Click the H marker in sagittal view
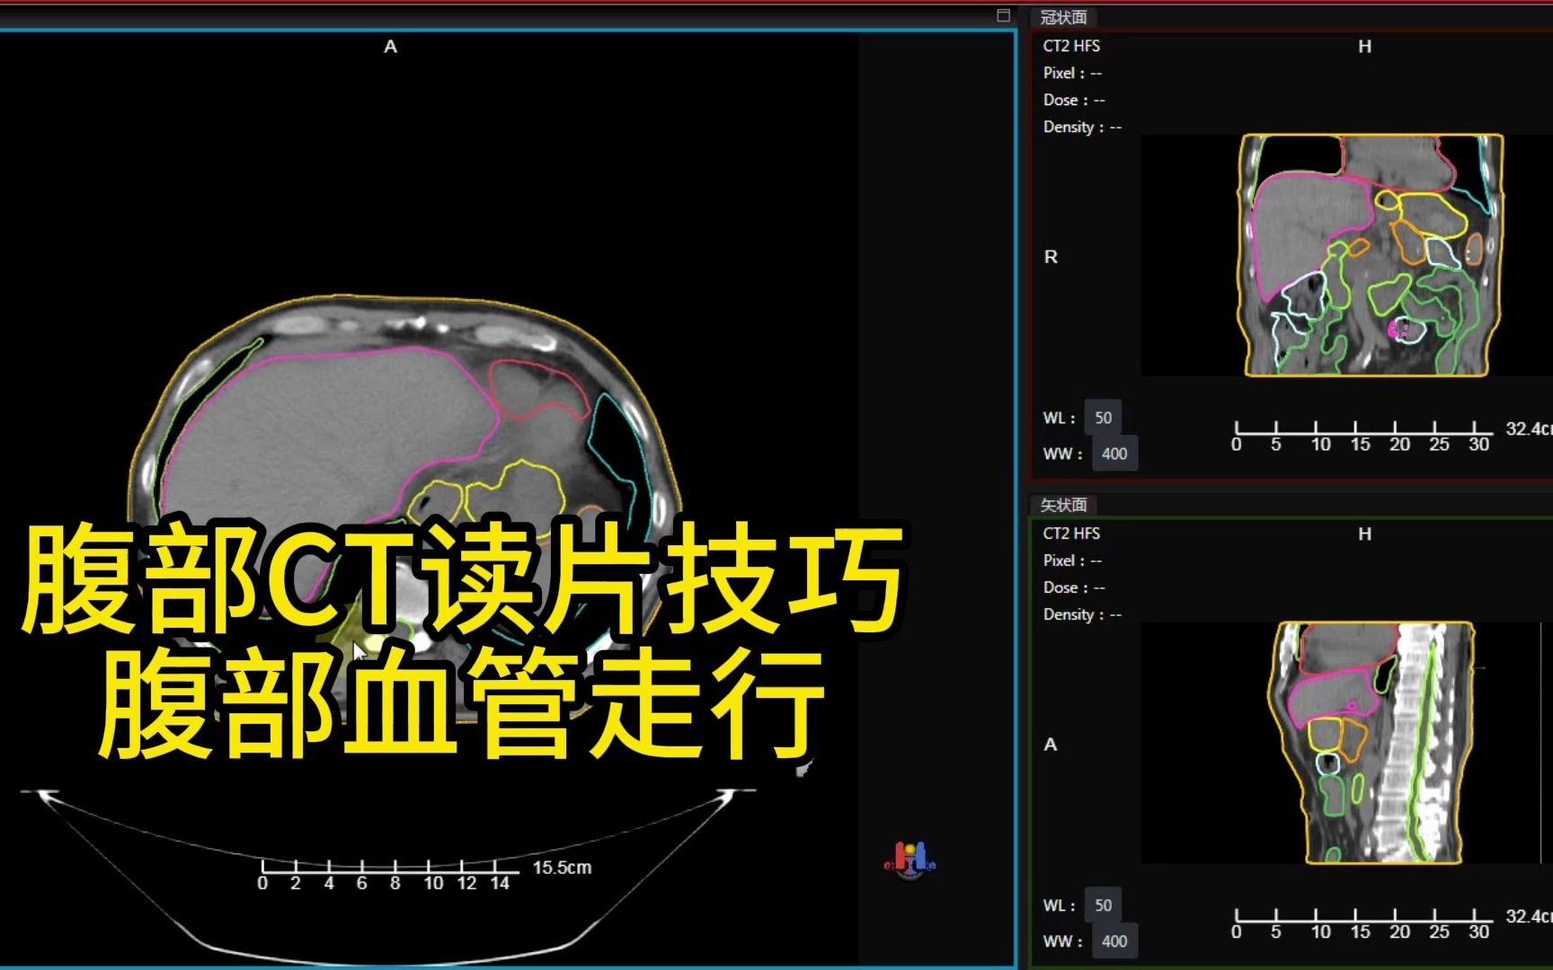 1364,534
